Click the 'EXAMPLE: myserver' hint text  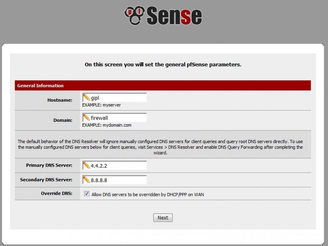101,105
